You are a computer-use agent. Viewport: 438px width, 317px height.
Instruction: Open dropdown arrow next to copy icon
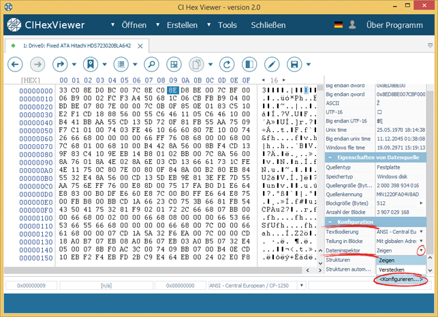(210, 65)
